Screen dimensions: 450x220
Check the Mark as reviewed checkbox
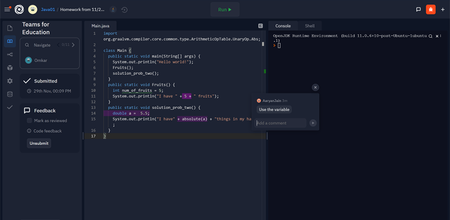tap(29, 120)
